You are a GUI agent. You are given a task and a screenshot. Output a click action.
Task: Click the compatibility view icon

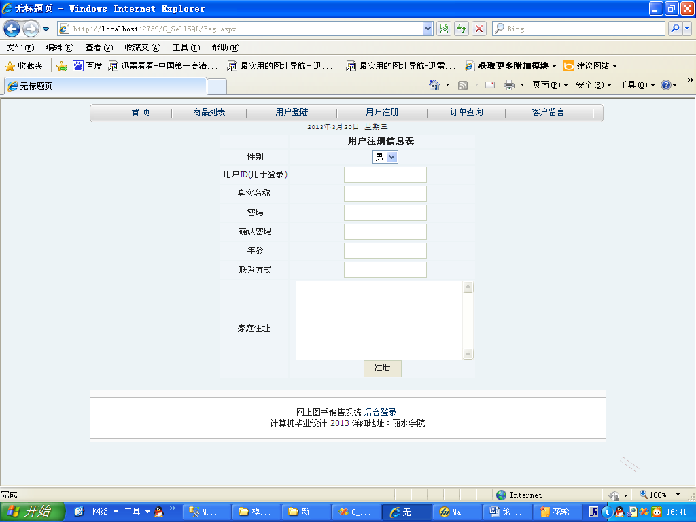coord(444,29)
